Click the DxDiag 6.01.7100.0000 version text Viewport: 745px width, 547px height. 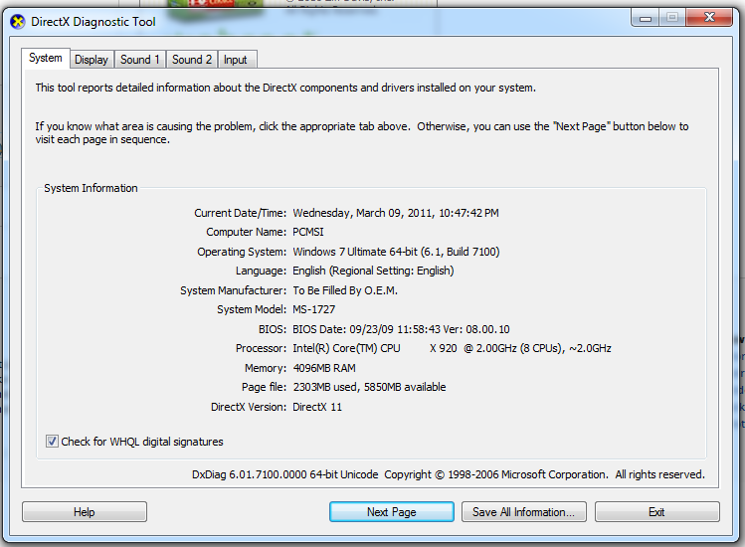point(285,474)
